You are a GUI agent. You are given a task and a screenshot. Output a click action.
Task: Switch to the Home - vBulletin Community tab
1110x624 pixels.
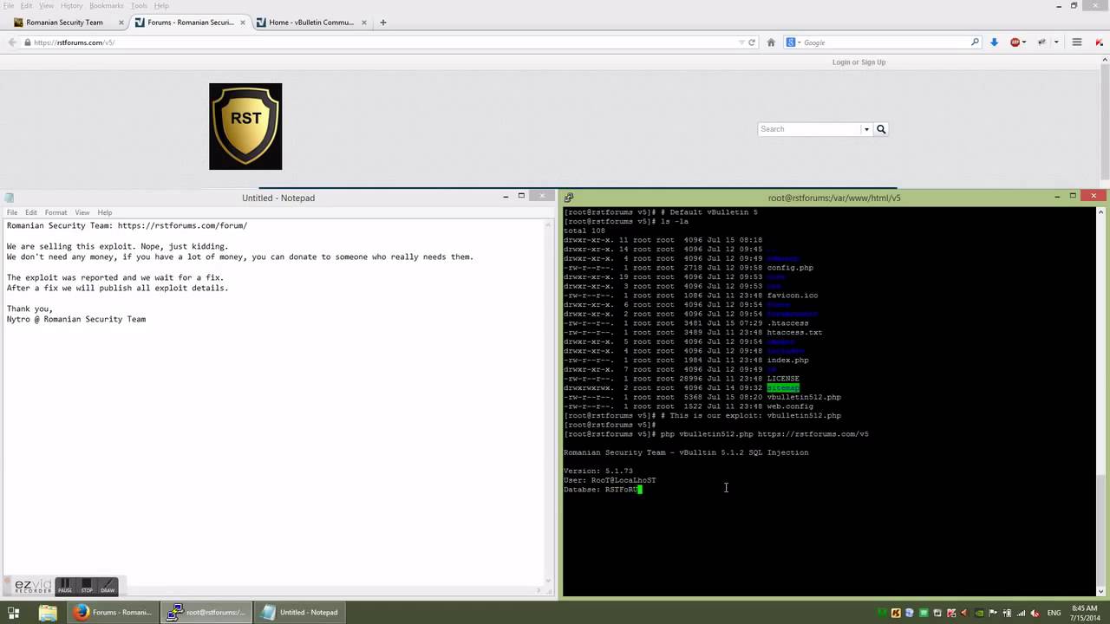[311, 23]
